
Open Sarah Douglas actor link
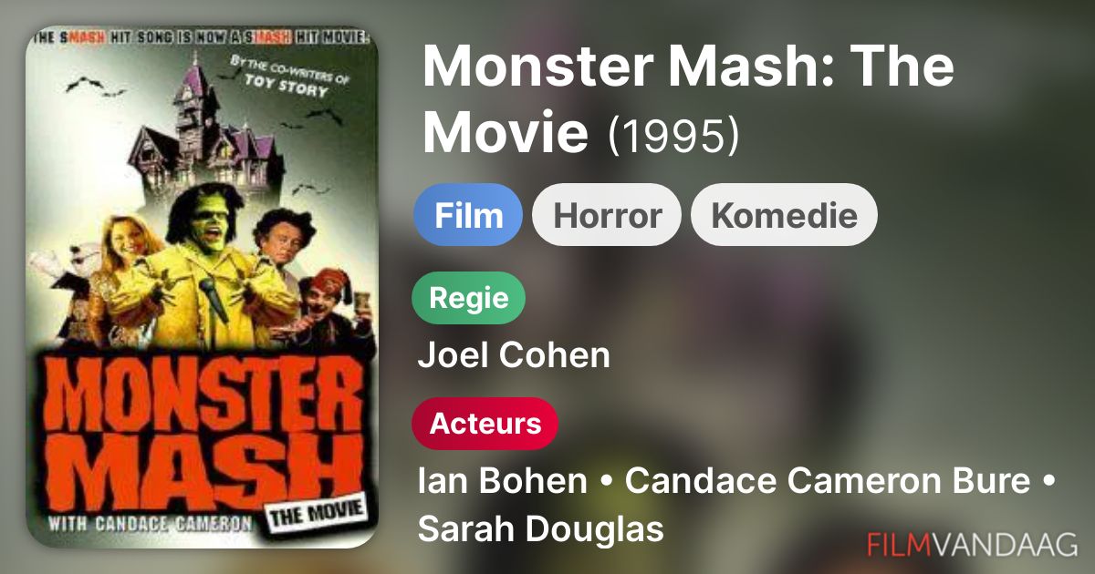[540, 528]
